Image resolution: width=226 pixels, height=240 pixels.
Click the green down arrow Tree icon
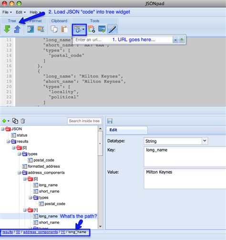click(7, 29)
